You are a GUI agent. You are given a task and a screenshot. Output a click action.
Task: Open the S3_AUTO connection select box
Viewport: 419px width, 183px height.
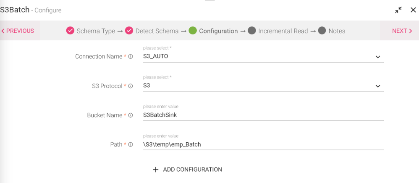point(263,57)
